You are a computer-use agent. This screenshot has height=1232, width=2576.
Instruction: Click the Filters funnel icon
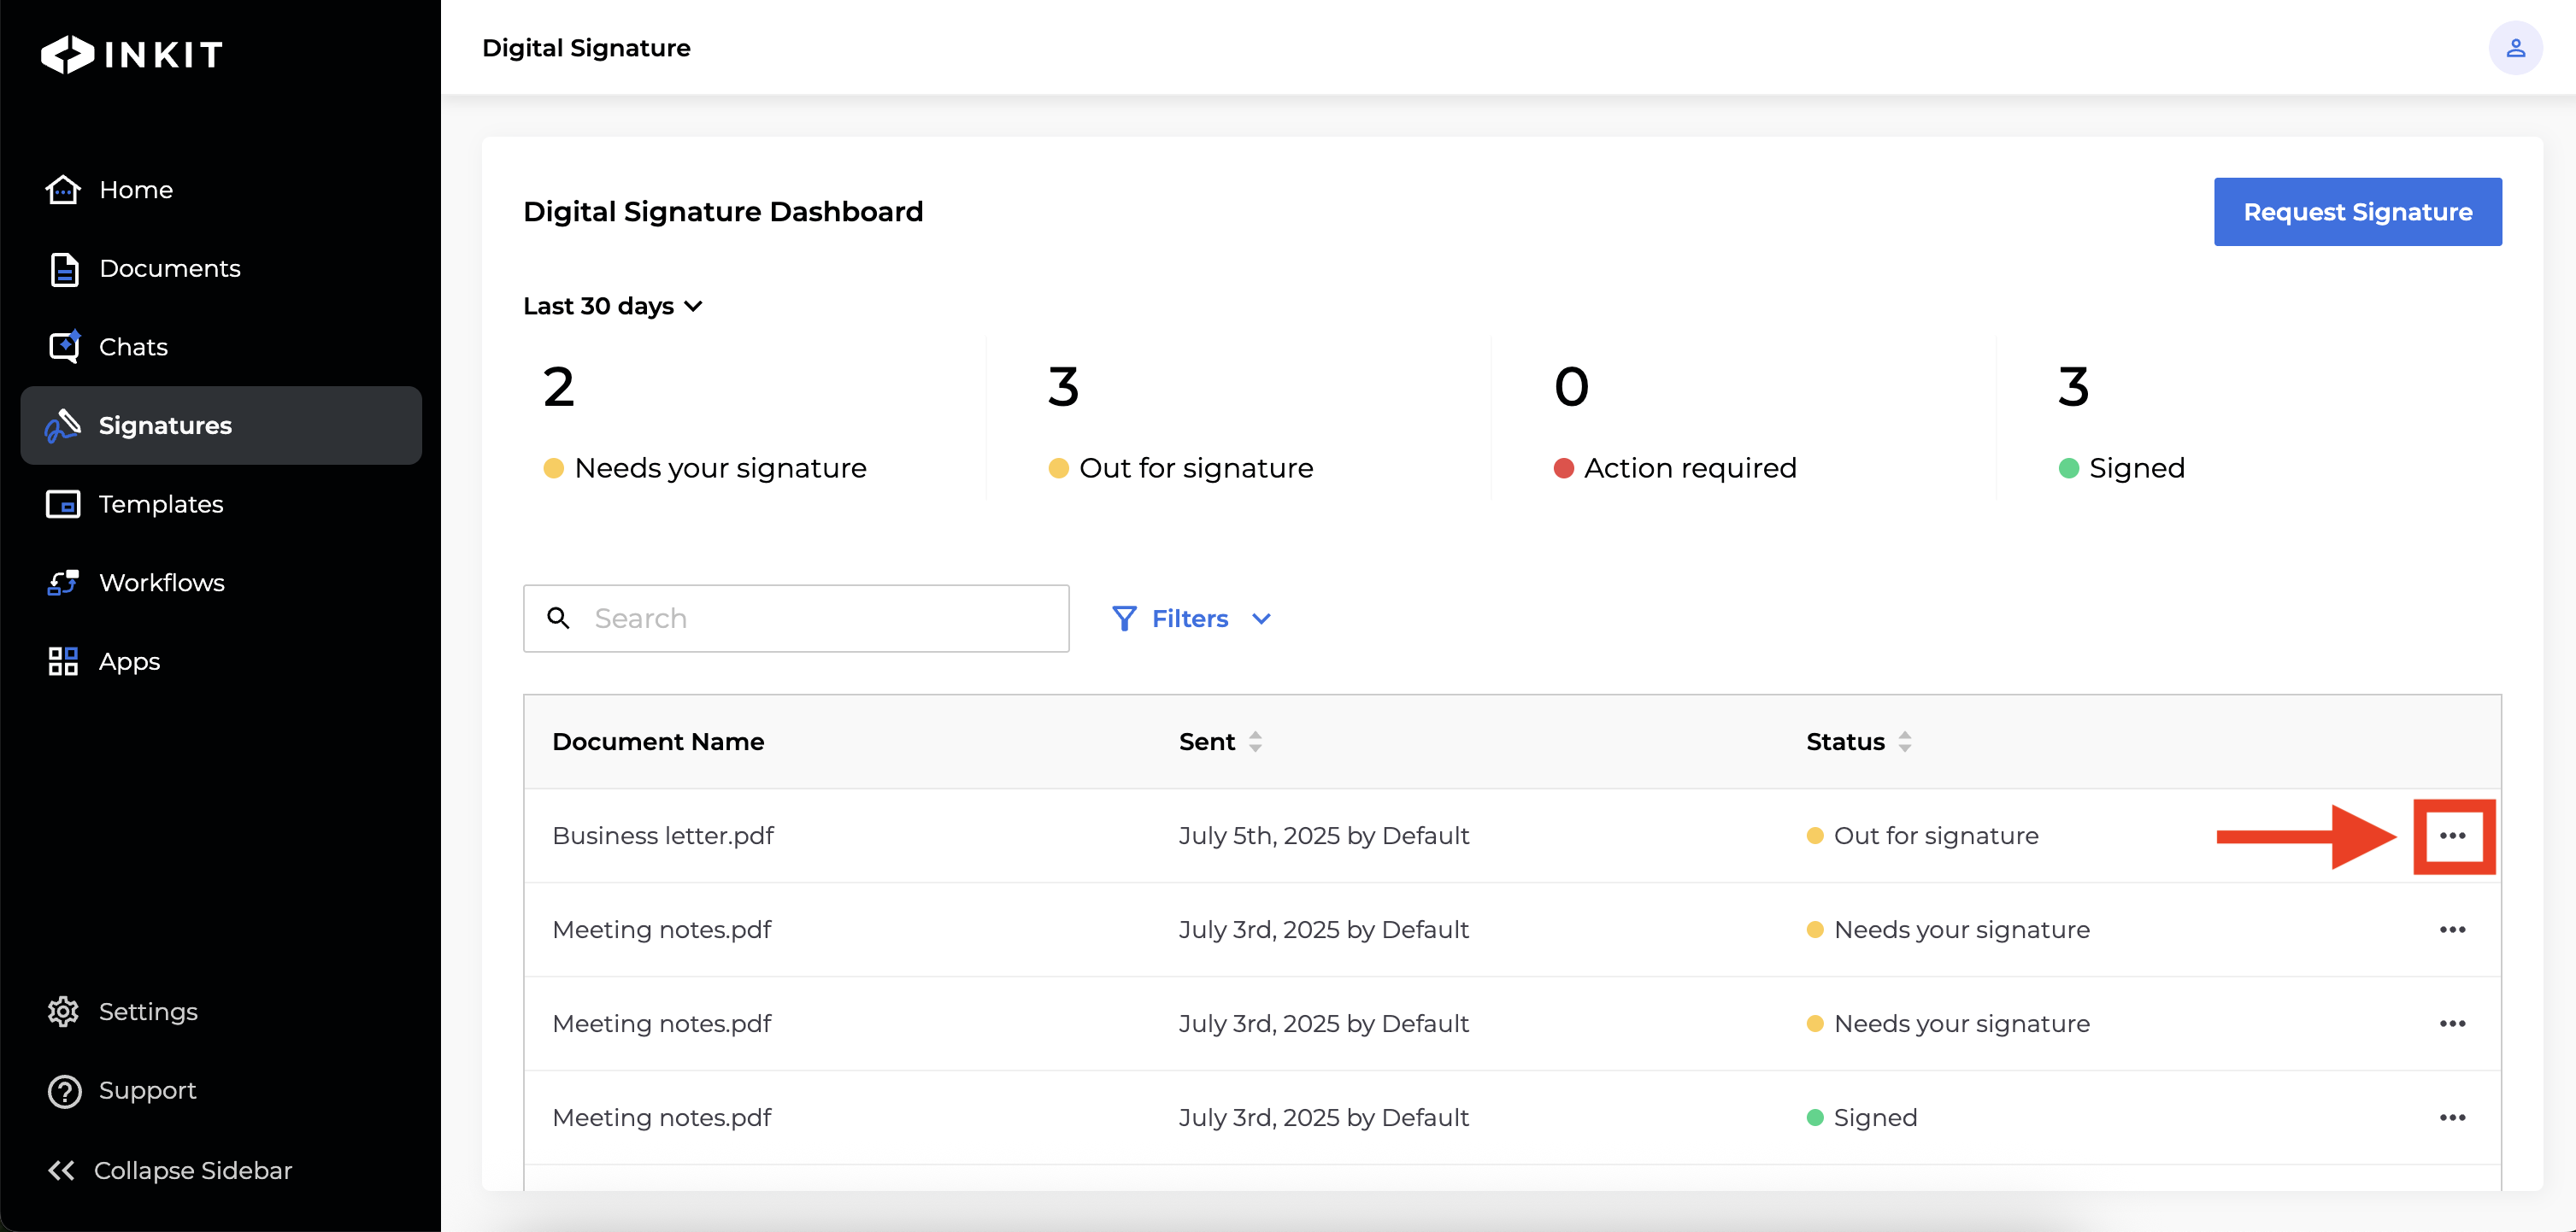pyautogui.click(x=1123, y=618)
